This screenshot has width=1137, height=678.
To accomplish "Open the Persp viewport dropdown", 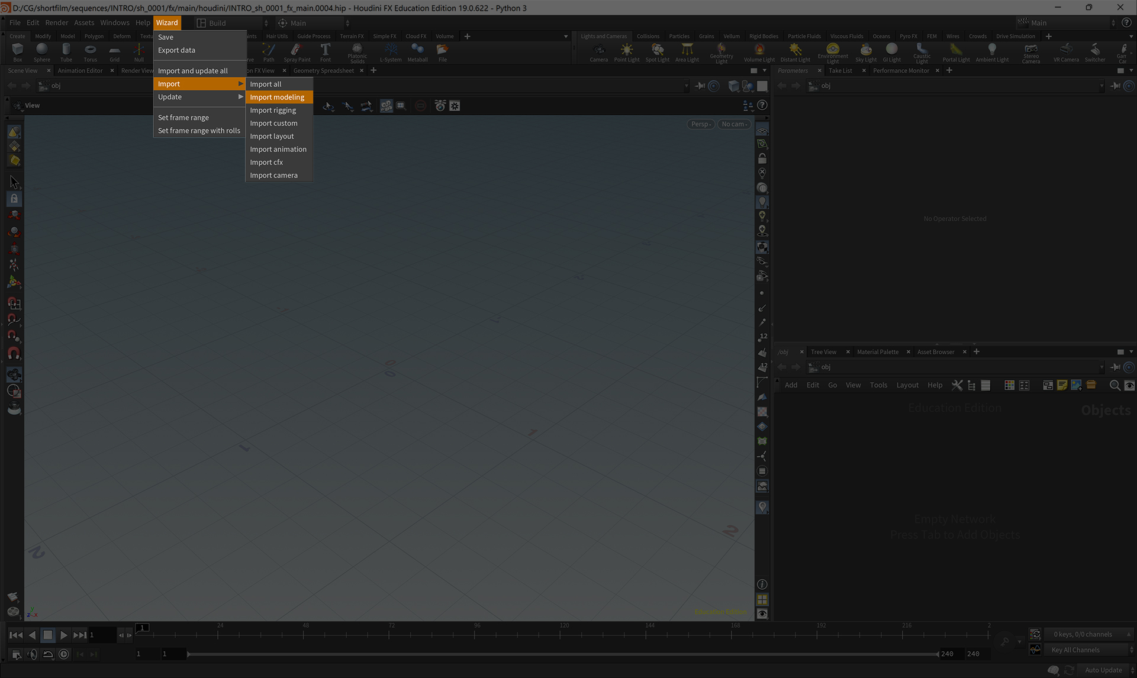I will [x=701, y=124].
